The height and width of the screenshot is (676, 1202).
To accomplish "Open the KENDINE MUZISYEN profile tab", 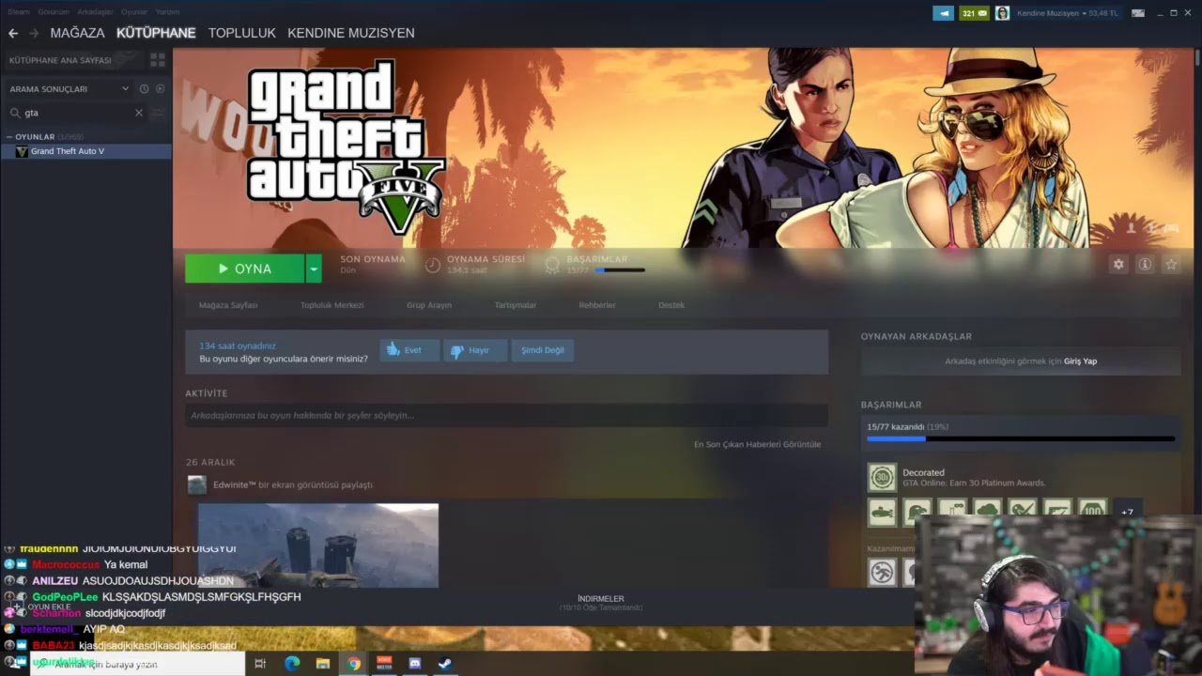I will point(351,33).
